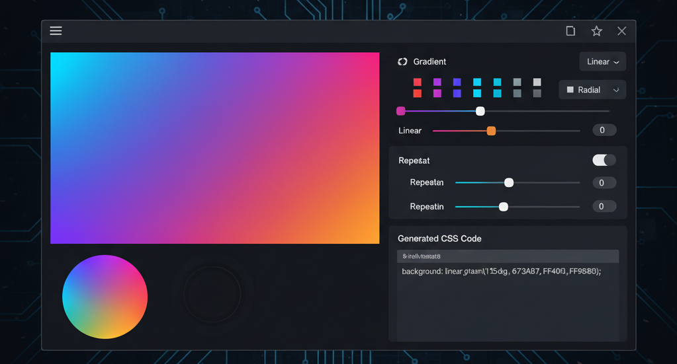Image resolution: width=677 pixels, height=364 pixels.
Task: Toggle the Repeat switch
Action: (x=604, y=160)
